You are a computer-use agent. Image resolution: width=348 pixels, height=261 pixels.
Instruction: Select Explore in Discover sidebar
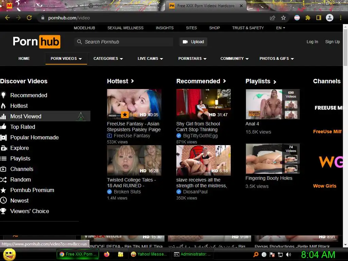[x=19, y=148]
